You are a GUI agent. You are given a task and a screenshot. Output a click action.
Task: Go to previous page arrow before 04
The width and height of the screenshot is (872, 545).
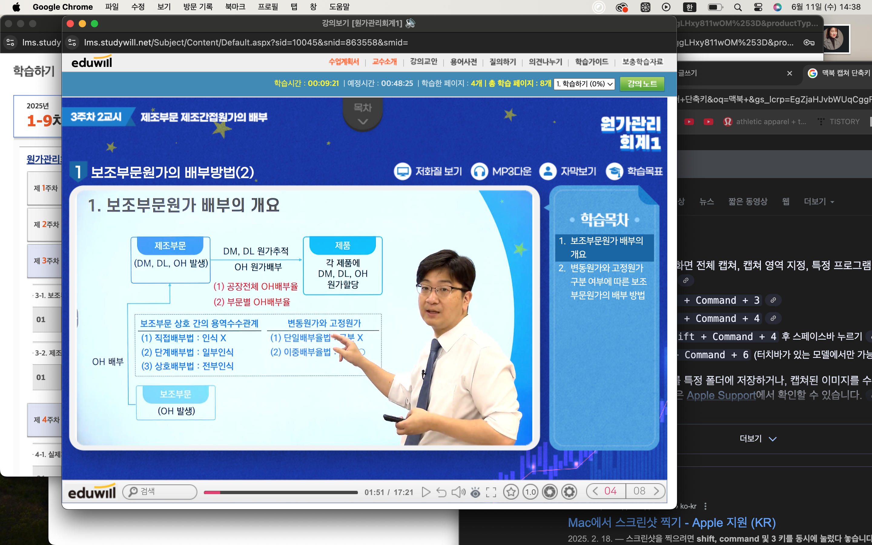(595, 491)
